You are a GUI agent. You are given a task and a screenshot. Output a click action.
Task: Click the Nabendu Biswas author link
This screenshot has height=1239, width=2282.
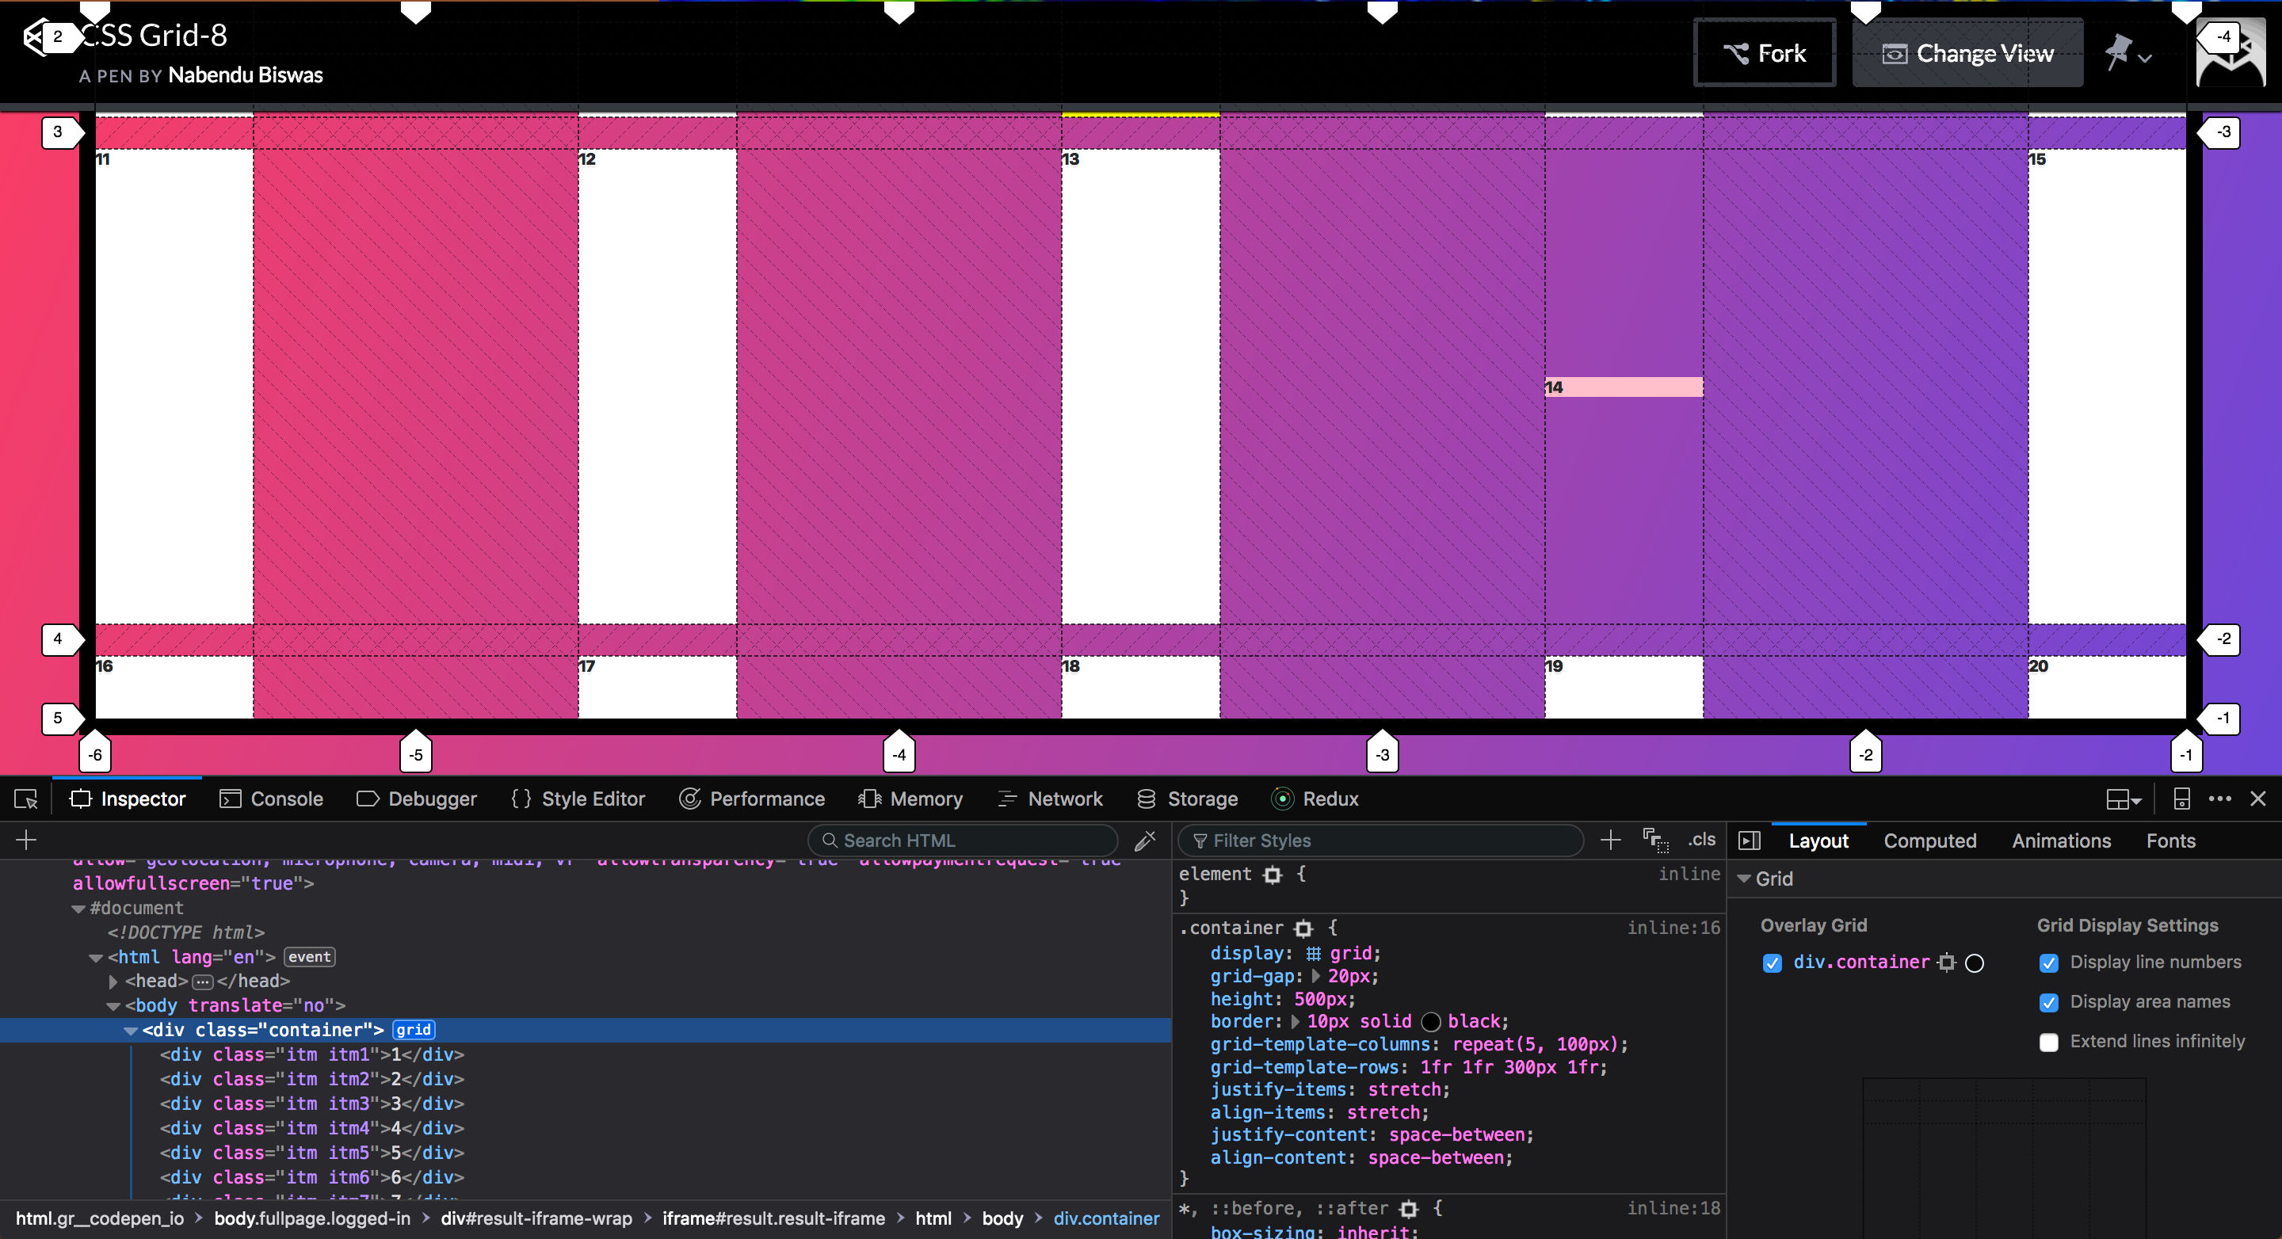[x=246, y=75]
